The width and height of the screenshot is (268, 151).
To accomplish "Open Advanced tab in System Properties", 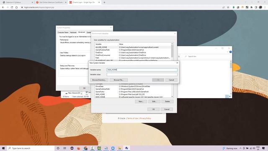I will tap(82, 32).
